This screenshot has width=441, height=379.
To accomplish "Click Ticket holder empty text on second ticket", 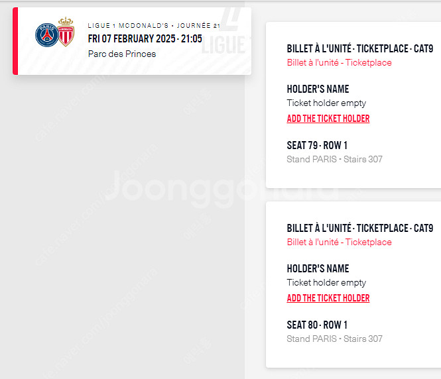I will click(326, 283).
